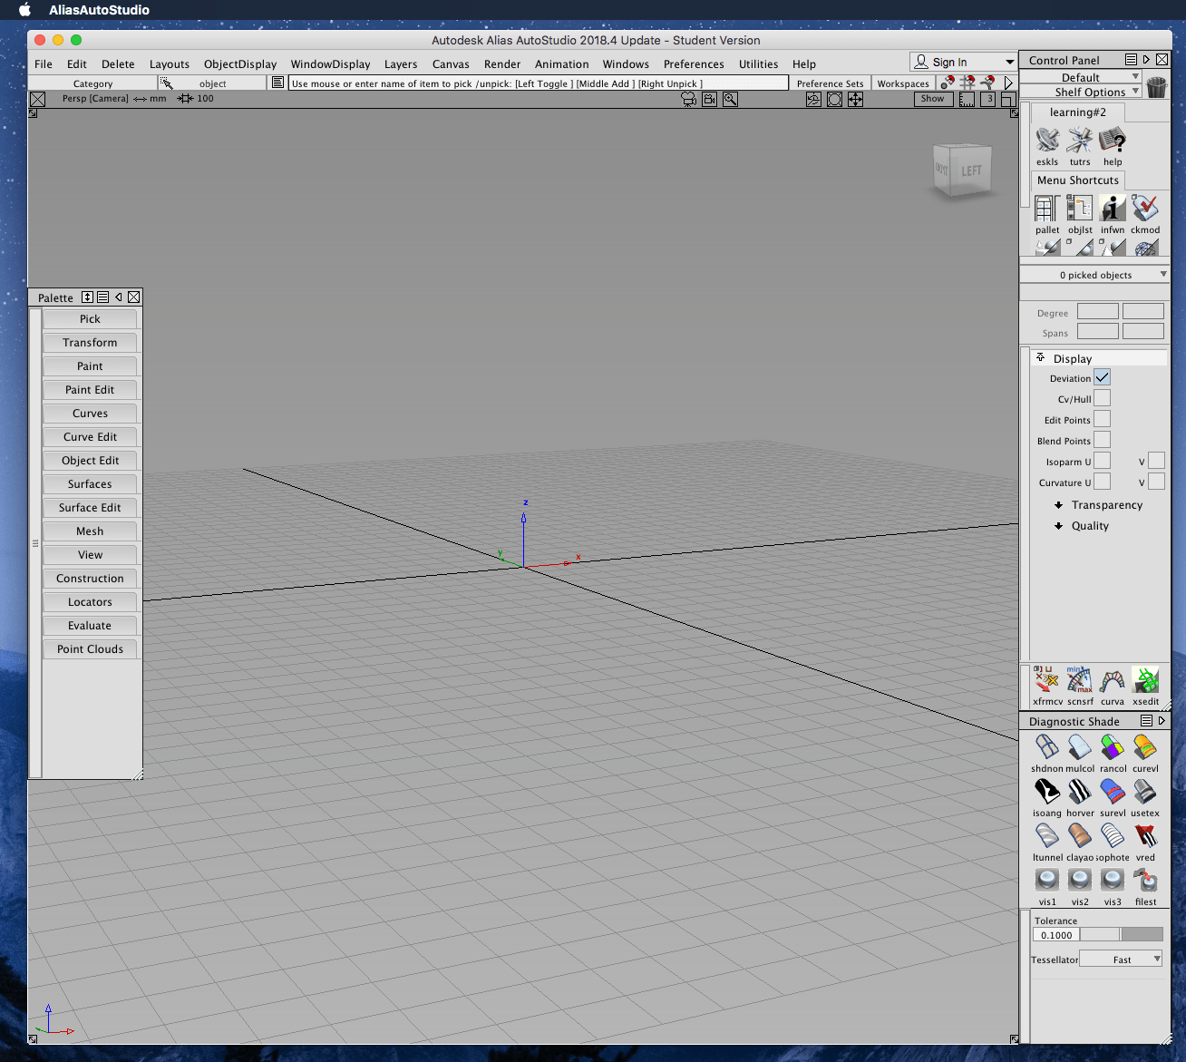1186x1062 pixels.
Task: Apply mulcol multi-color shading
Action: (1080, 747)
